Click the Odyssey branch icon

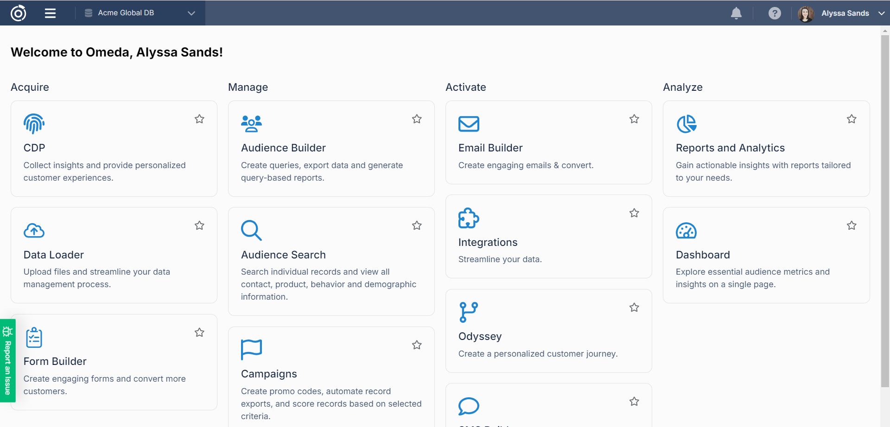[468, 312]
